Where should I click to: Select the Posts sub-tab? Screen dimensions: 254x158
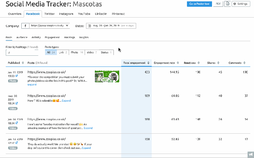pos(9,37)
